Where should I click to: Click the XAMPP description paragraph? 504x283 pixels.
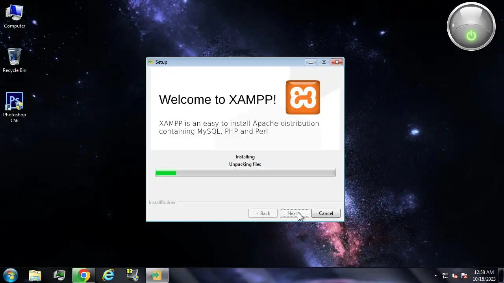click(x=239, y=127)
